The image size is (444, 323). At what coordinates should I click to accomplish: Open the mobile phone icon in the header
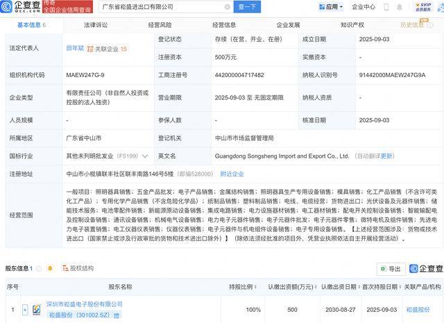click(x=386, y=7)
